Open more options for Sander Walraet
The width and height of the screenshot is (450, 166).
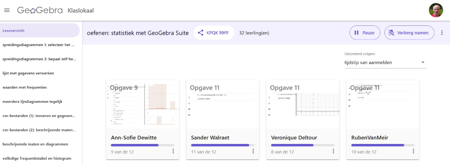[x=253, y=151]
